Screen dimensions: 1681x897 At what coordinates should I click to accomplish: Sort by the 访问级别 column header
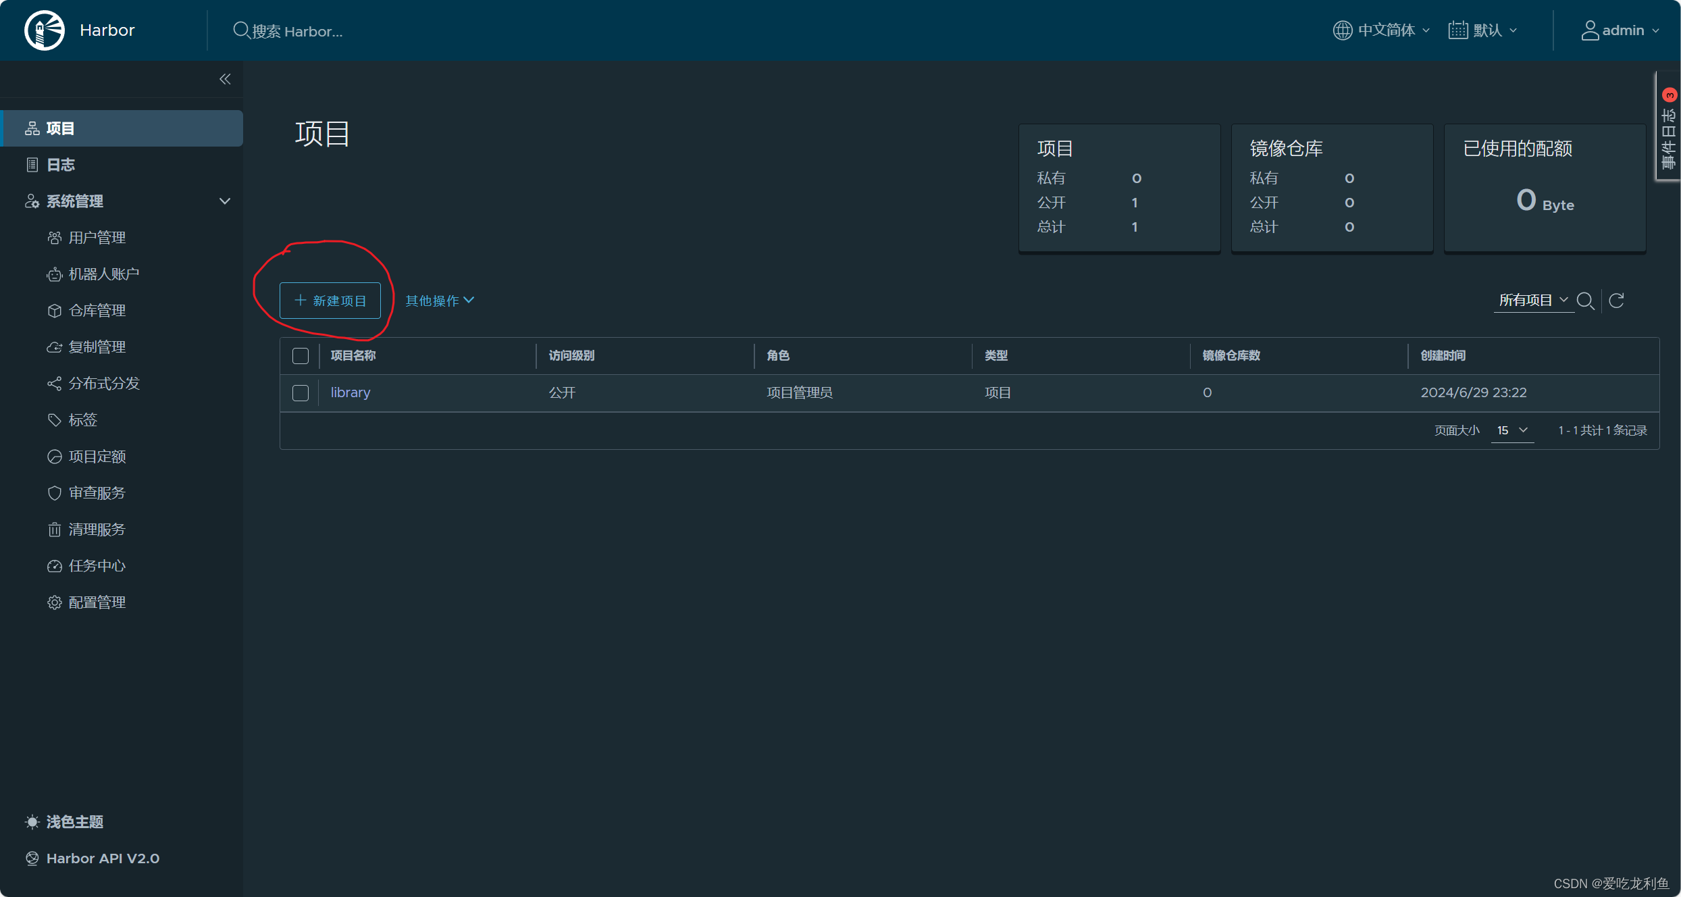[x=571, y=355]
